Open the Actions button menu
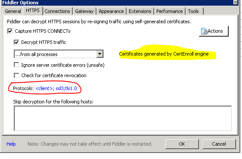The image size is (242, 159). 214,31
